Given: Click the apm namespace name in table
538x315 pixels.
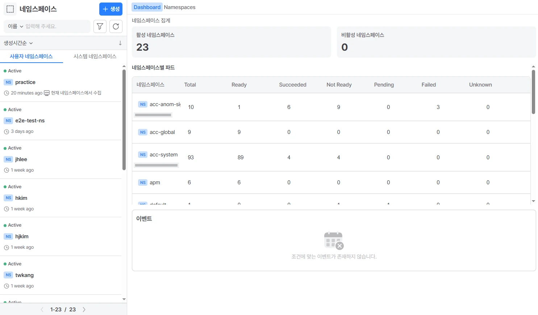Looking at the screenshot, I should coord(155,182).
